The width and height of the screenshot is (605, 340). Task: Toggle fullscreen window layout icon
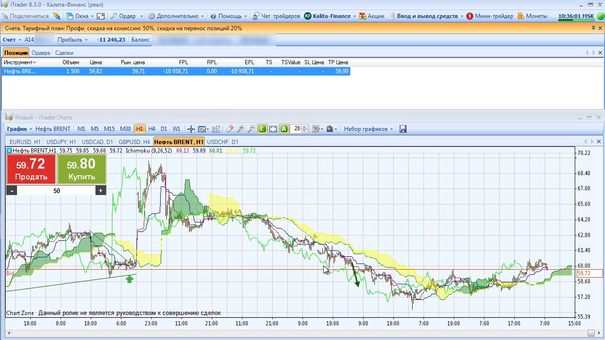[101, 16]
